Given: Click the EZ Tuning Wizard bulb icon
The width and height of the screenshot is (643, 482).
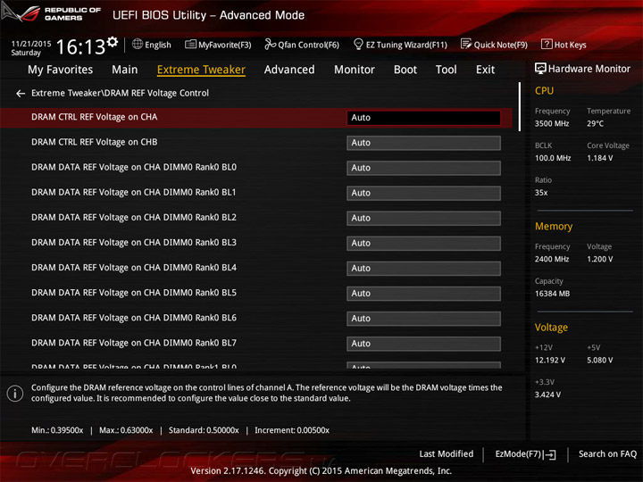Looking at the screenshot, I should pos(358,44).
